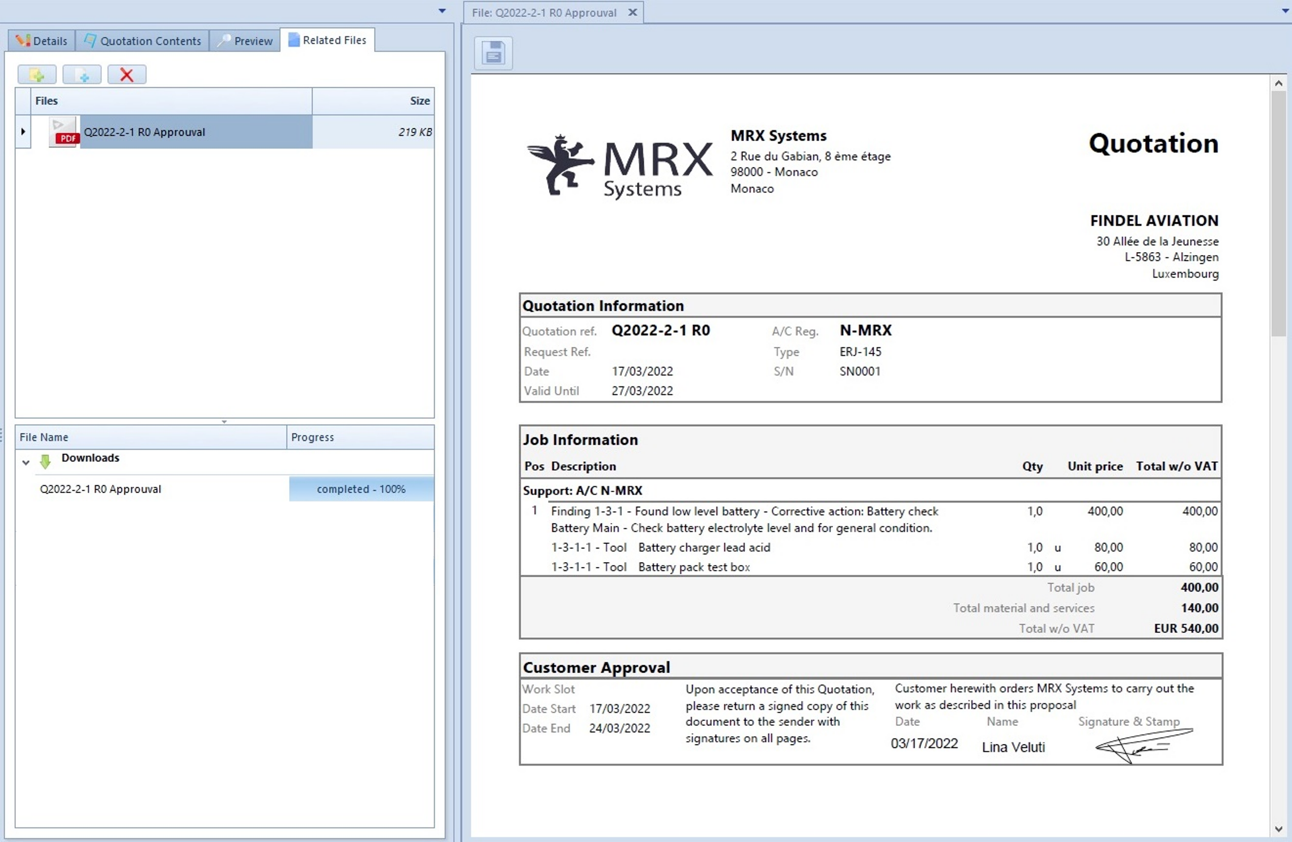Image resolution: width=1292 pixels, height=842 pixels.
Task: Click the File Name column header
Action: 151,437
